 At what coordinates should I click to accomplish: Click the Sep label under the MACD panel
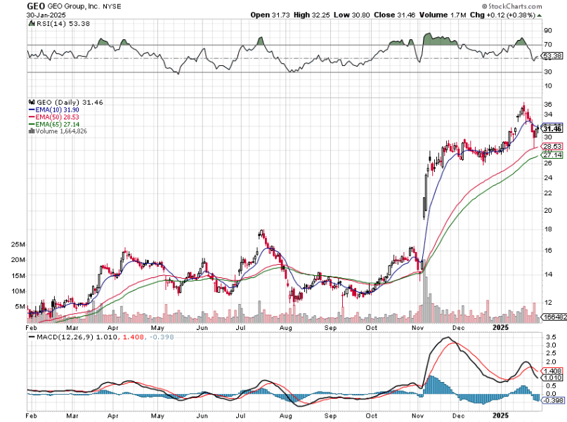(x=330, y=416)
